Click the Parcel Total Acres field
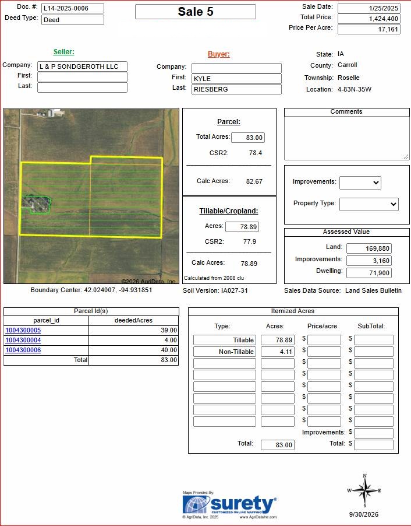The width and height of the screenshot is (411, 526). (x=248, y=138)
